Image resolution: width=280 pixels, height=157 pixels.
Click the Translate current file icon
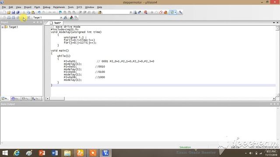click(x=4, y=17)
